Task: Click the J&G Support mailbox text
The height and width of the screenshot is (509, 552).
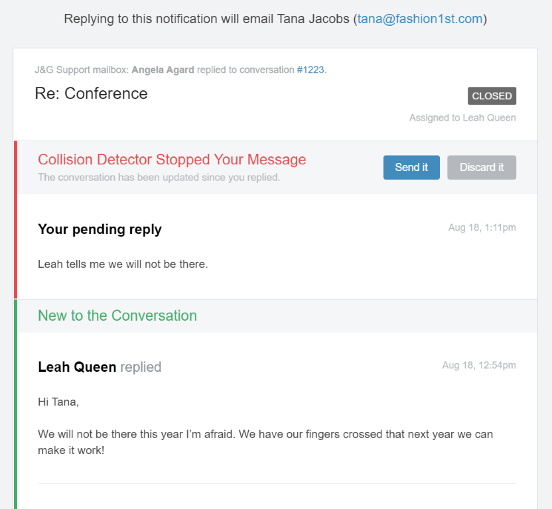Action: 82,70
